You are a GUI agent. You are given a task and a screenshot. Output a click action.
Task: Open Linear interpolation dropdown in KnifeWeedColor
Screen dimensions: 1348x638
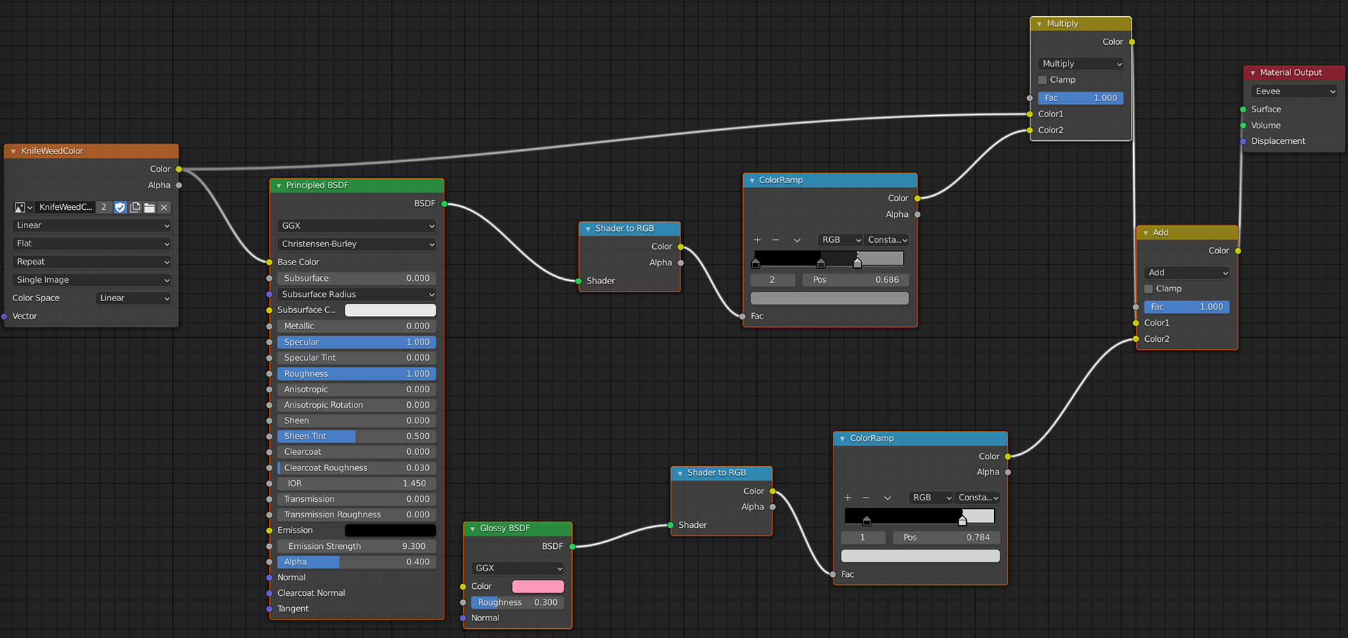92,225
